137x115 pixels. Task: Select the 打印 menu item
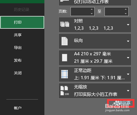pyautogui.click(x=22, y=22)
